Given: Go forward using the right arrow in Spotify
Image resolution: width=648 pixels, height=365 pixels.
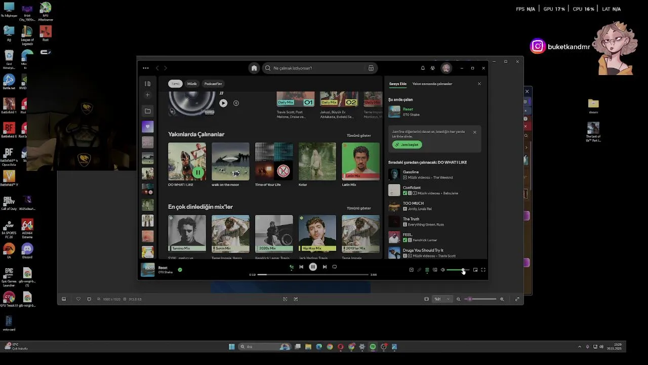Looking at the screenshot, I should point(166,68).
